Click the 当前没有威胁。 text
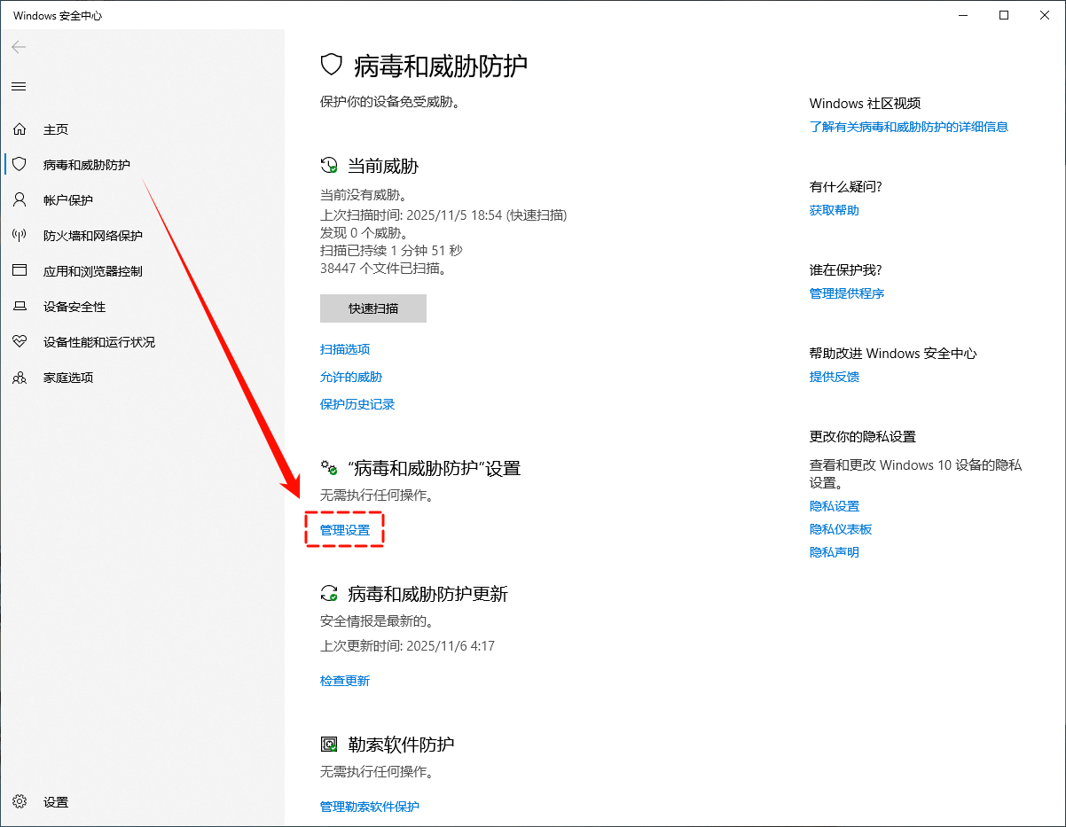 pos(364,194)
